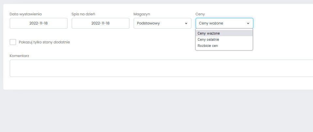Open the Magazyn dropdown showing Podstawowy
Screen dimensions: 313x132
[162, 23]
